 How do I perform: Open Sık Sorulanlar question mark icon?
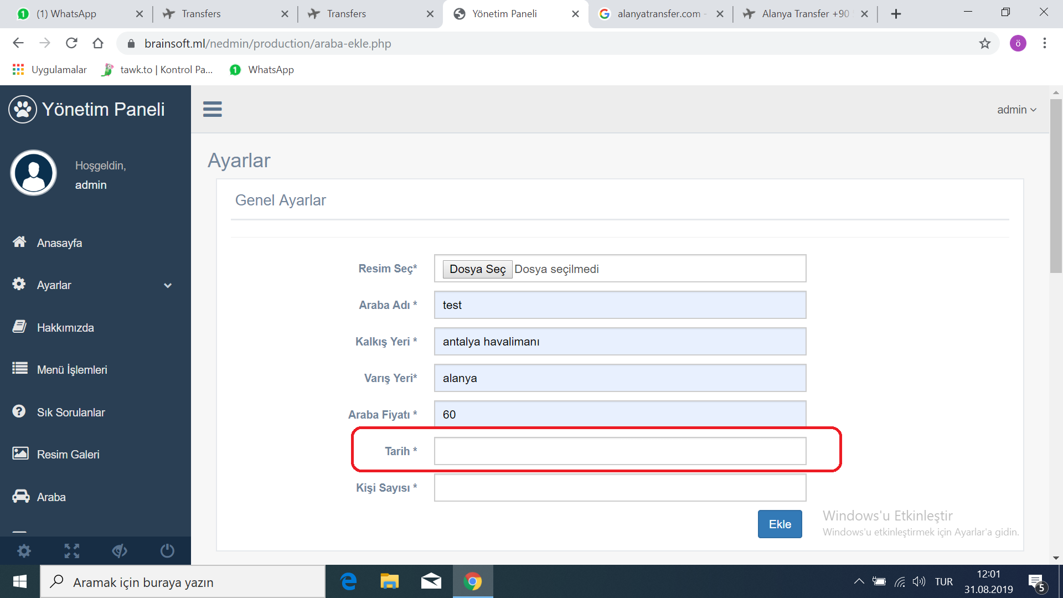click(19, 411)
